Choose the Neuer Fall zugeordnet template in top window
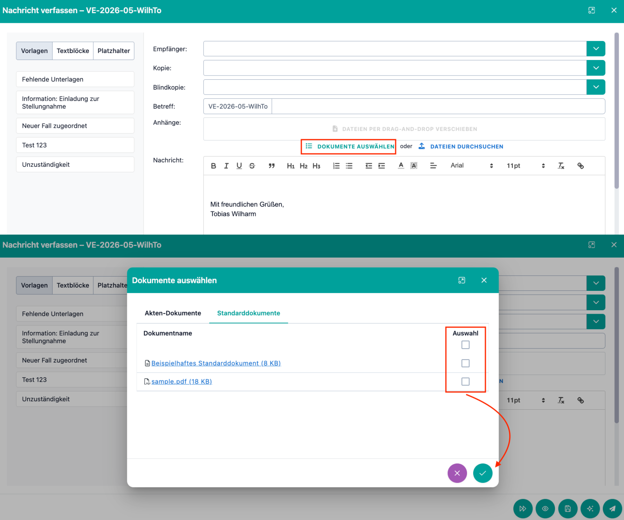Screen dimensions: 624x520 (x=75, y=126)
